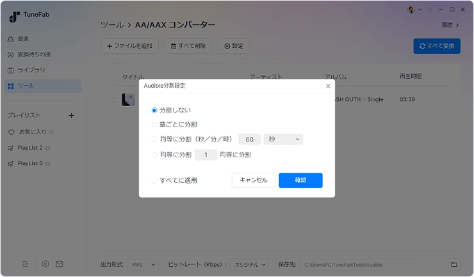Click the キャンセル button

pos(253,180)
